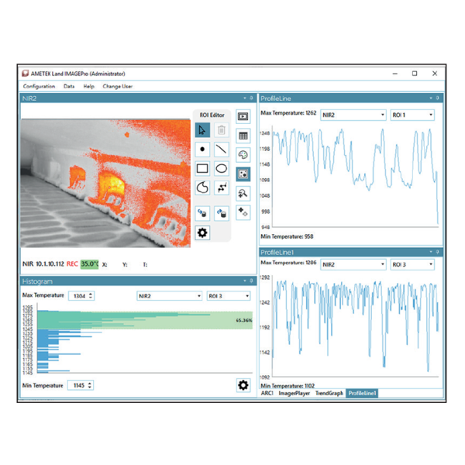
Task: Toggle the ROI Editor panel button
Action: pos(243,174)
